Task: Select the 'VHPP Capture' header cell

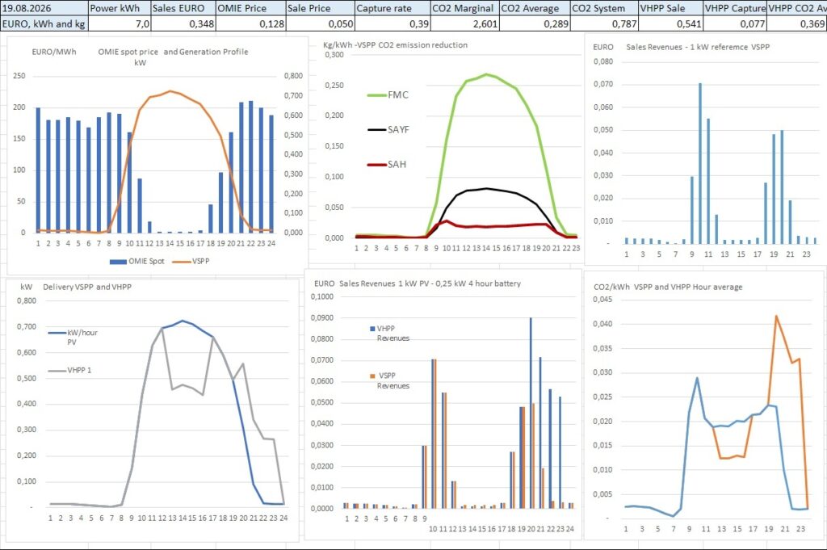Action: tap(735, 8)
